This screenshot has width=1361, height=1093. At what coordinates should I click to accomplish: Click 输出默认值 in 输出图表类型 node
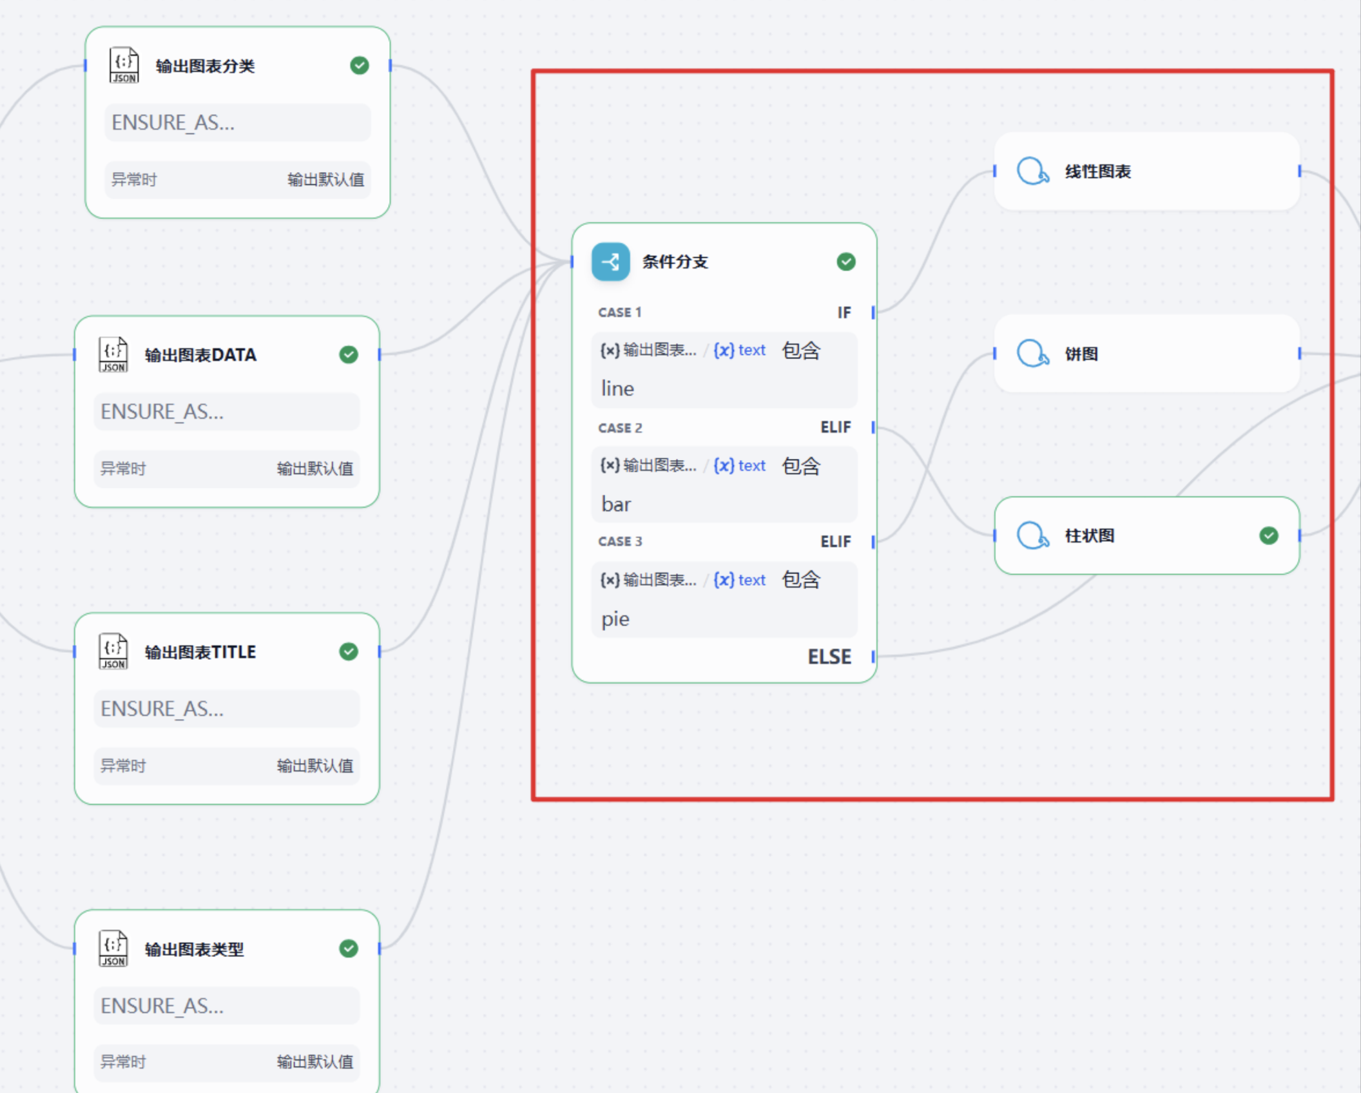point(315,1061)
